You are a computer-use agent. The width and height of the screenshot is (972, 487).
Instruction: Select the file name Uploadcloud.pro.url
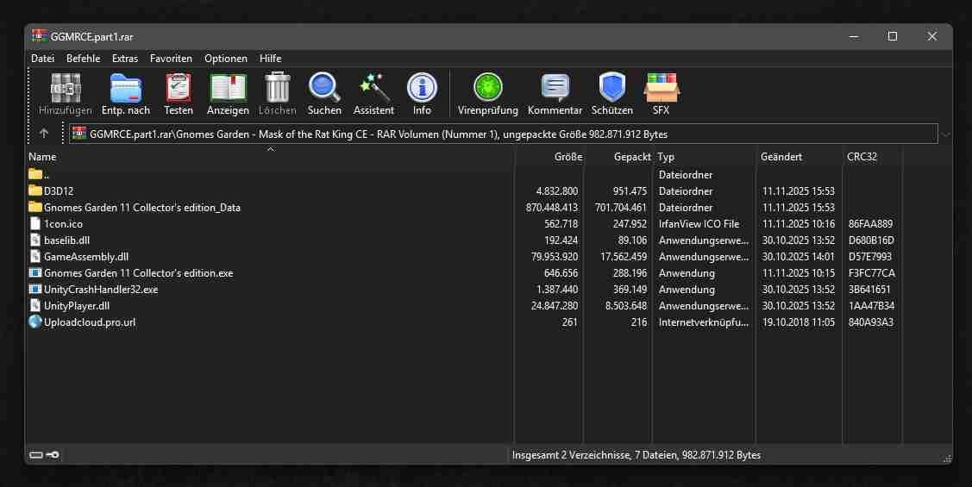[90, 322]
